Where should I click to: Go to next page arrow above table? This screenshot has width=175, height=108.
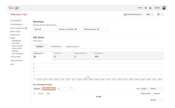(162, 88)
